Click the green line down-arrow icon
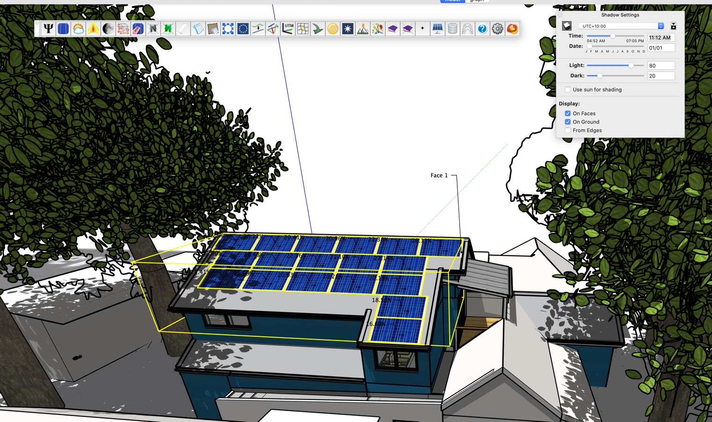Viewport: 712px width, 422px height. (258, 29)
